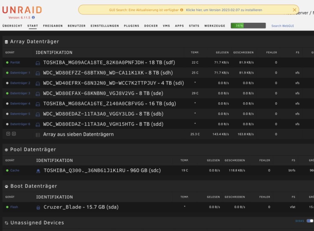
Task: Click array summary icon beside sieben Datenträgern
Action: (x=38, y=135)
